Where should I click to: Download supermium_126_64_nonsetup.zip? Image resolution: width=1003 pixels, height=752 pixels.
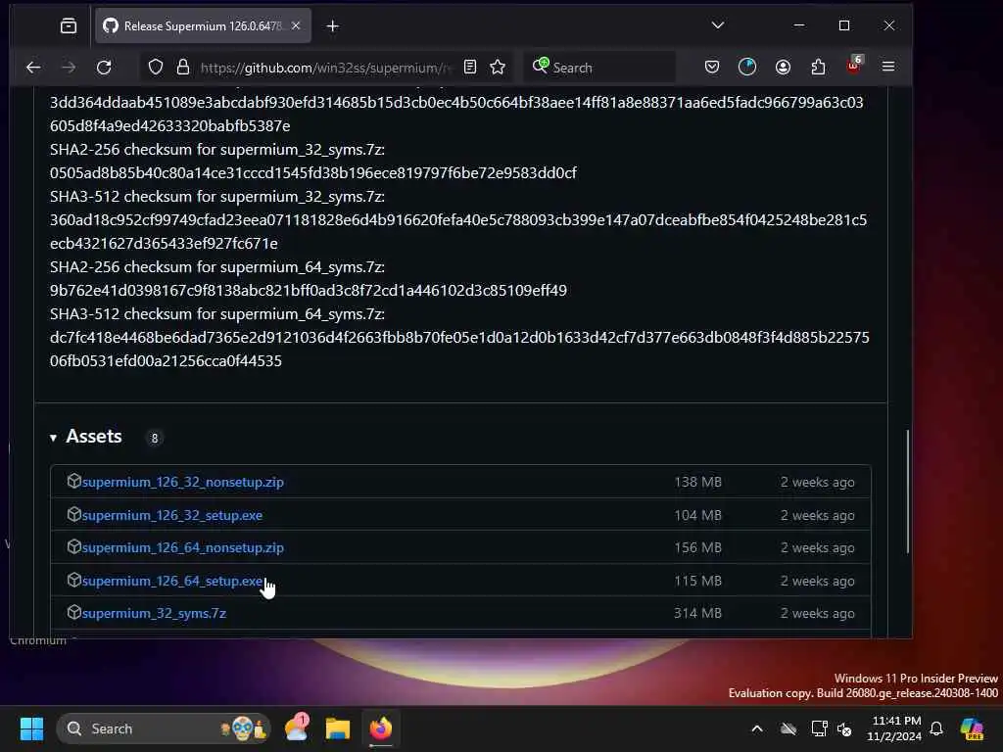point(182,548)
